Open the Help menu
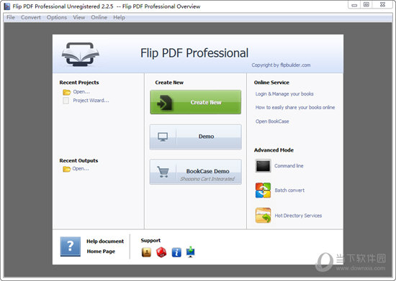The width and height of the screenshot is (396, 281). [x=119, y=17]
